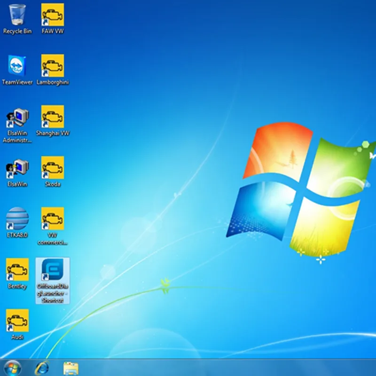Open the Windows Start menu orb

pyautogui.click(x=13, y=368)
